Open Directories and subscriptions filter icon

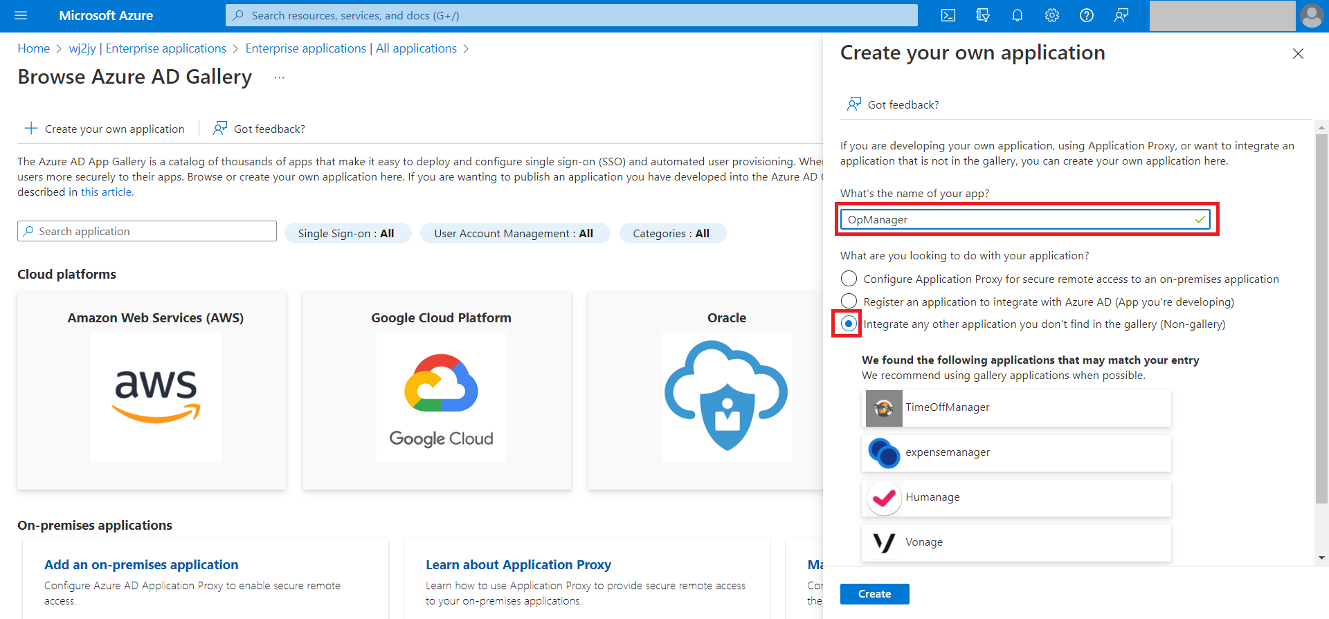click(x=983, y=15)
